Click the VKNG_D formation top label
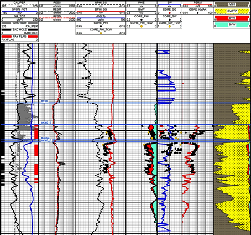Screen dimensions: 251x235 [x=46, y=141]
